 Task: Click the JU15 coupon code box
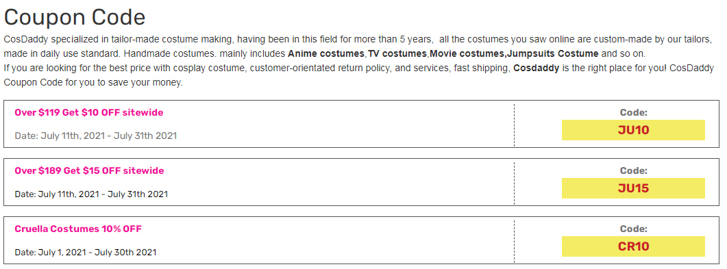pyautogui.click(x=633, y=188)
